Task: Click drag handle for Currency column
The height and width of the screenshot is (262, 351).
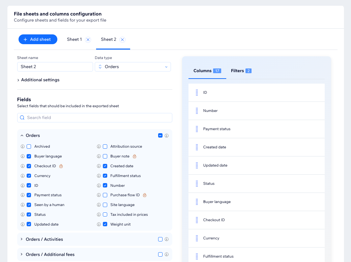Action: coord(197,238)
